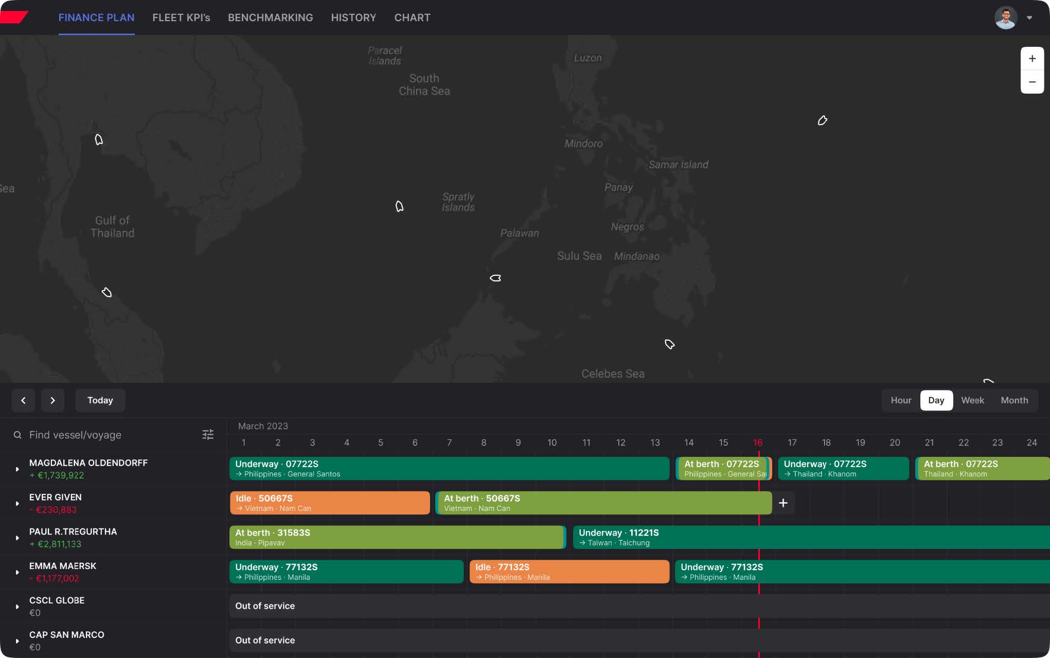
Task: Click the Today button
Action: (x=100, y=400)
